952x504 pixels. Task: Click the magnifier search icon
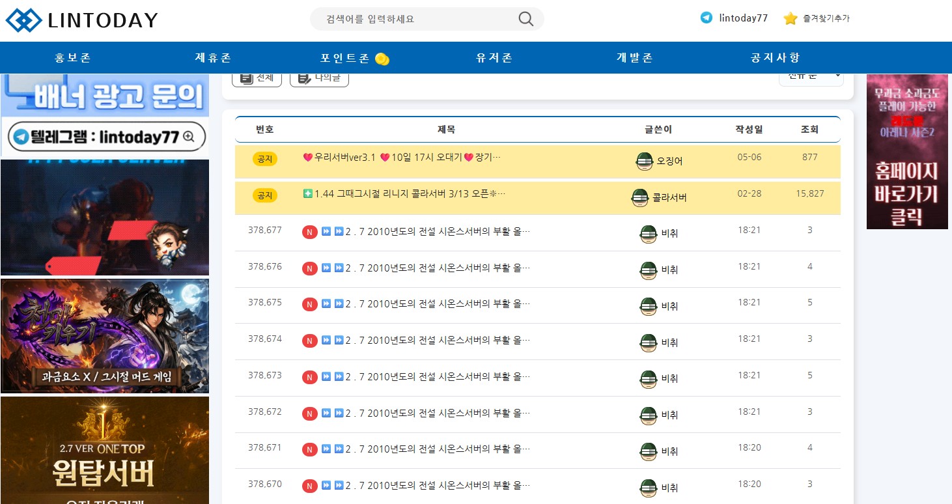pyautogui.click(x=526, y=19)
